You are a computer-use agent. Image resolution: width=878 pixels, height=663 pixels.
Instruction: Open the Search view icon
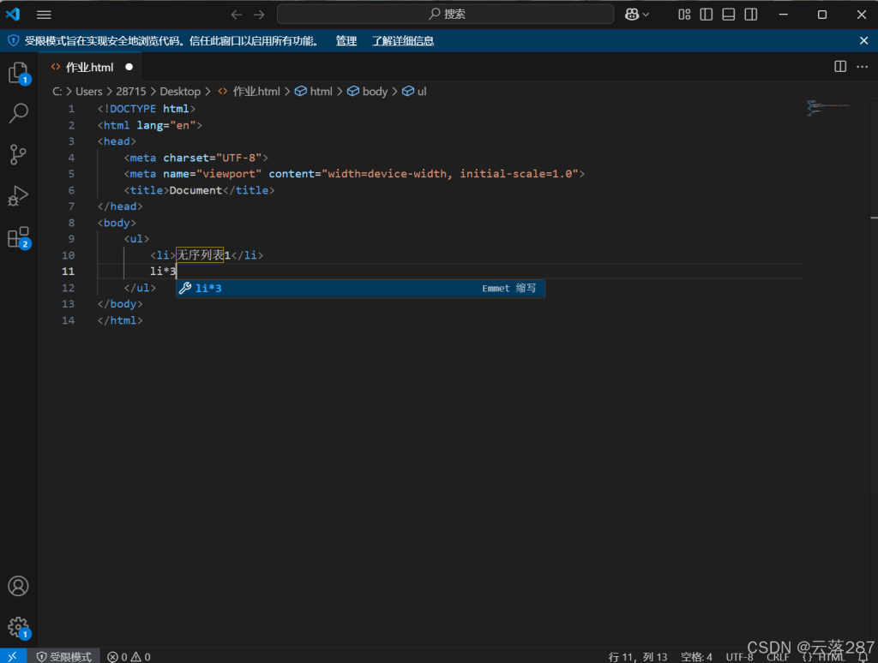[x=18, y=113]
